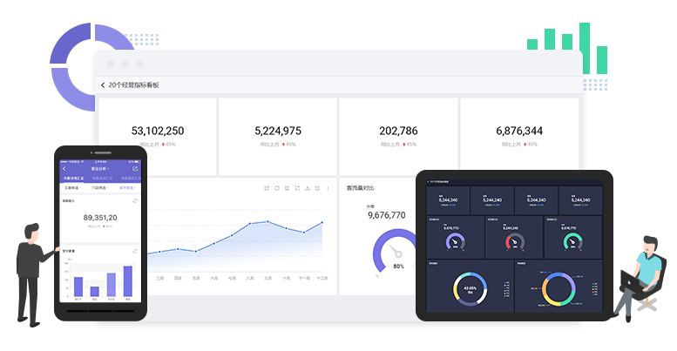Select the first tab in the phone's purple bar
Viewport: 677px width, 351px height.
pos(73,178)
